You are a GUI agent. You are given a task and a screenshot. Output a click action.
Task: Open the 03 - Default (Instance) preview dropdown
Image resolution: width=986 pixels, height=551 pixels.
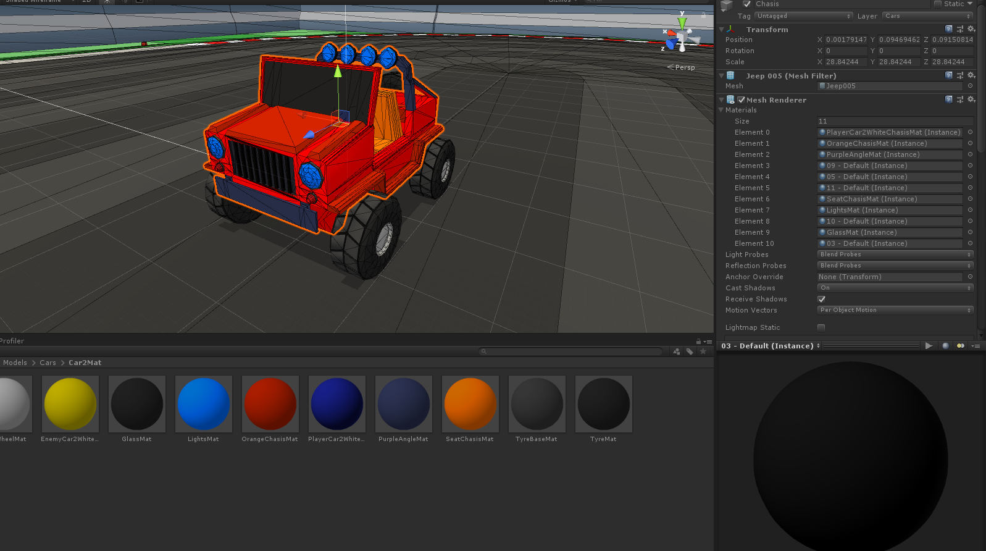point(771,346)
